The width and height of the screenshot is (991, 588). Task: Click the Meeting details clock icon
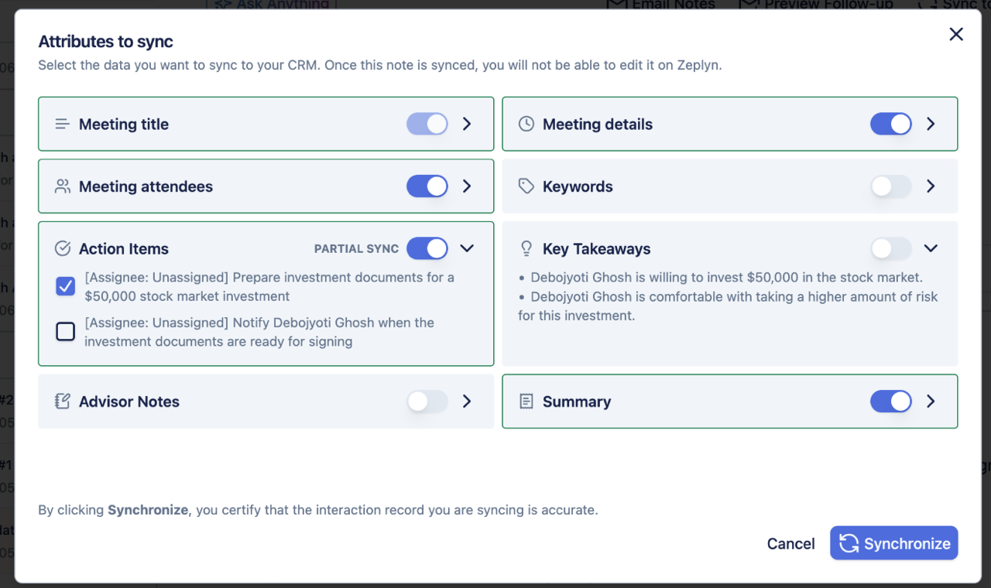[526, 124]
